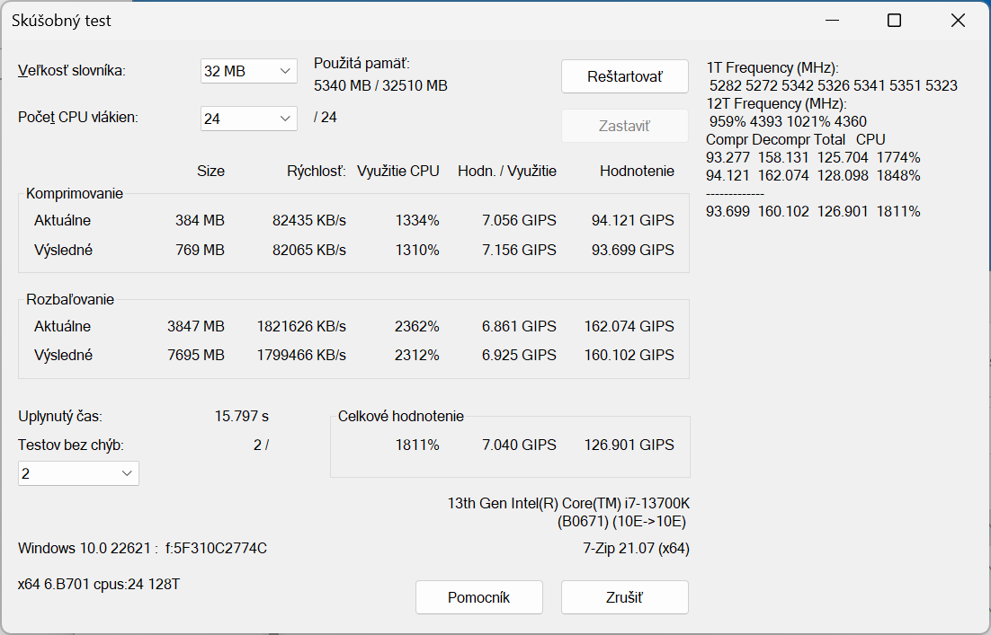
Task: Select the Komprimovanie group heading
Action: [x=75, y=193]
